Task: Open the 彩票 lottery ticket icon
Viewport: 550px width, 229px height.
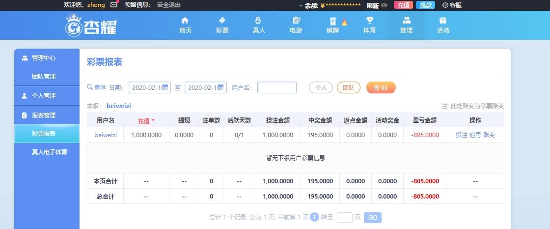Action: click(x=222, y=21)
